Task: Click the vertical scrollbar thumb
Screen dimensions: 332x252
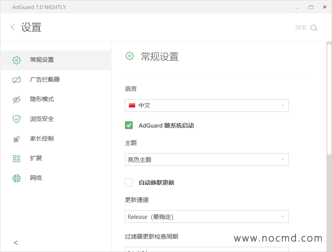Action: (329, 99)
